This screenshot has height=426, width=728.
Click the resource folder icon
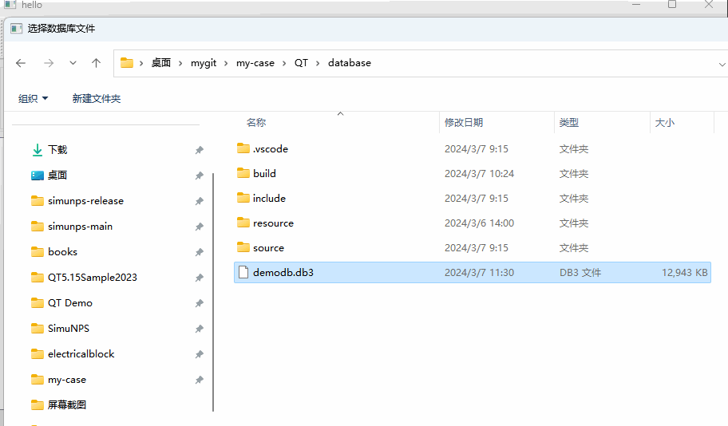tap(243, 223)
